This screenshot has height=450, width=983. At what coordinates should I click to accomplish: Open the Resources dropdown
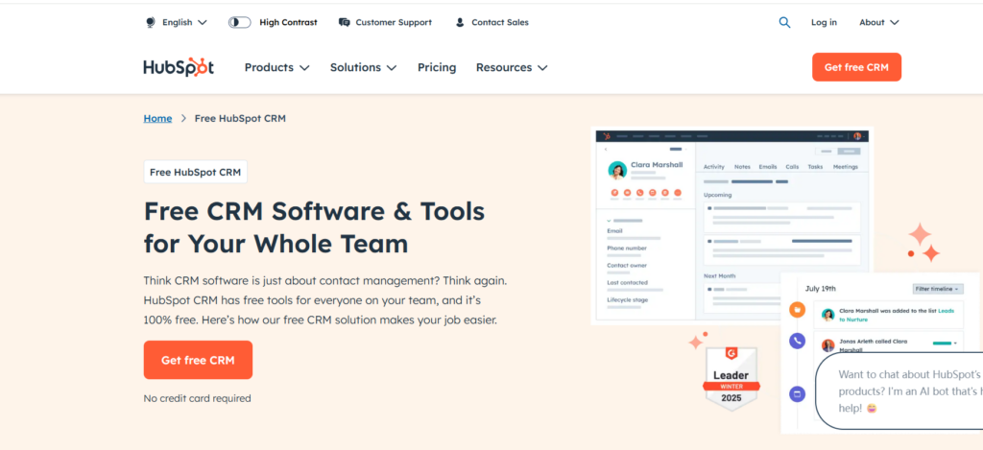[x=512, y=67]
